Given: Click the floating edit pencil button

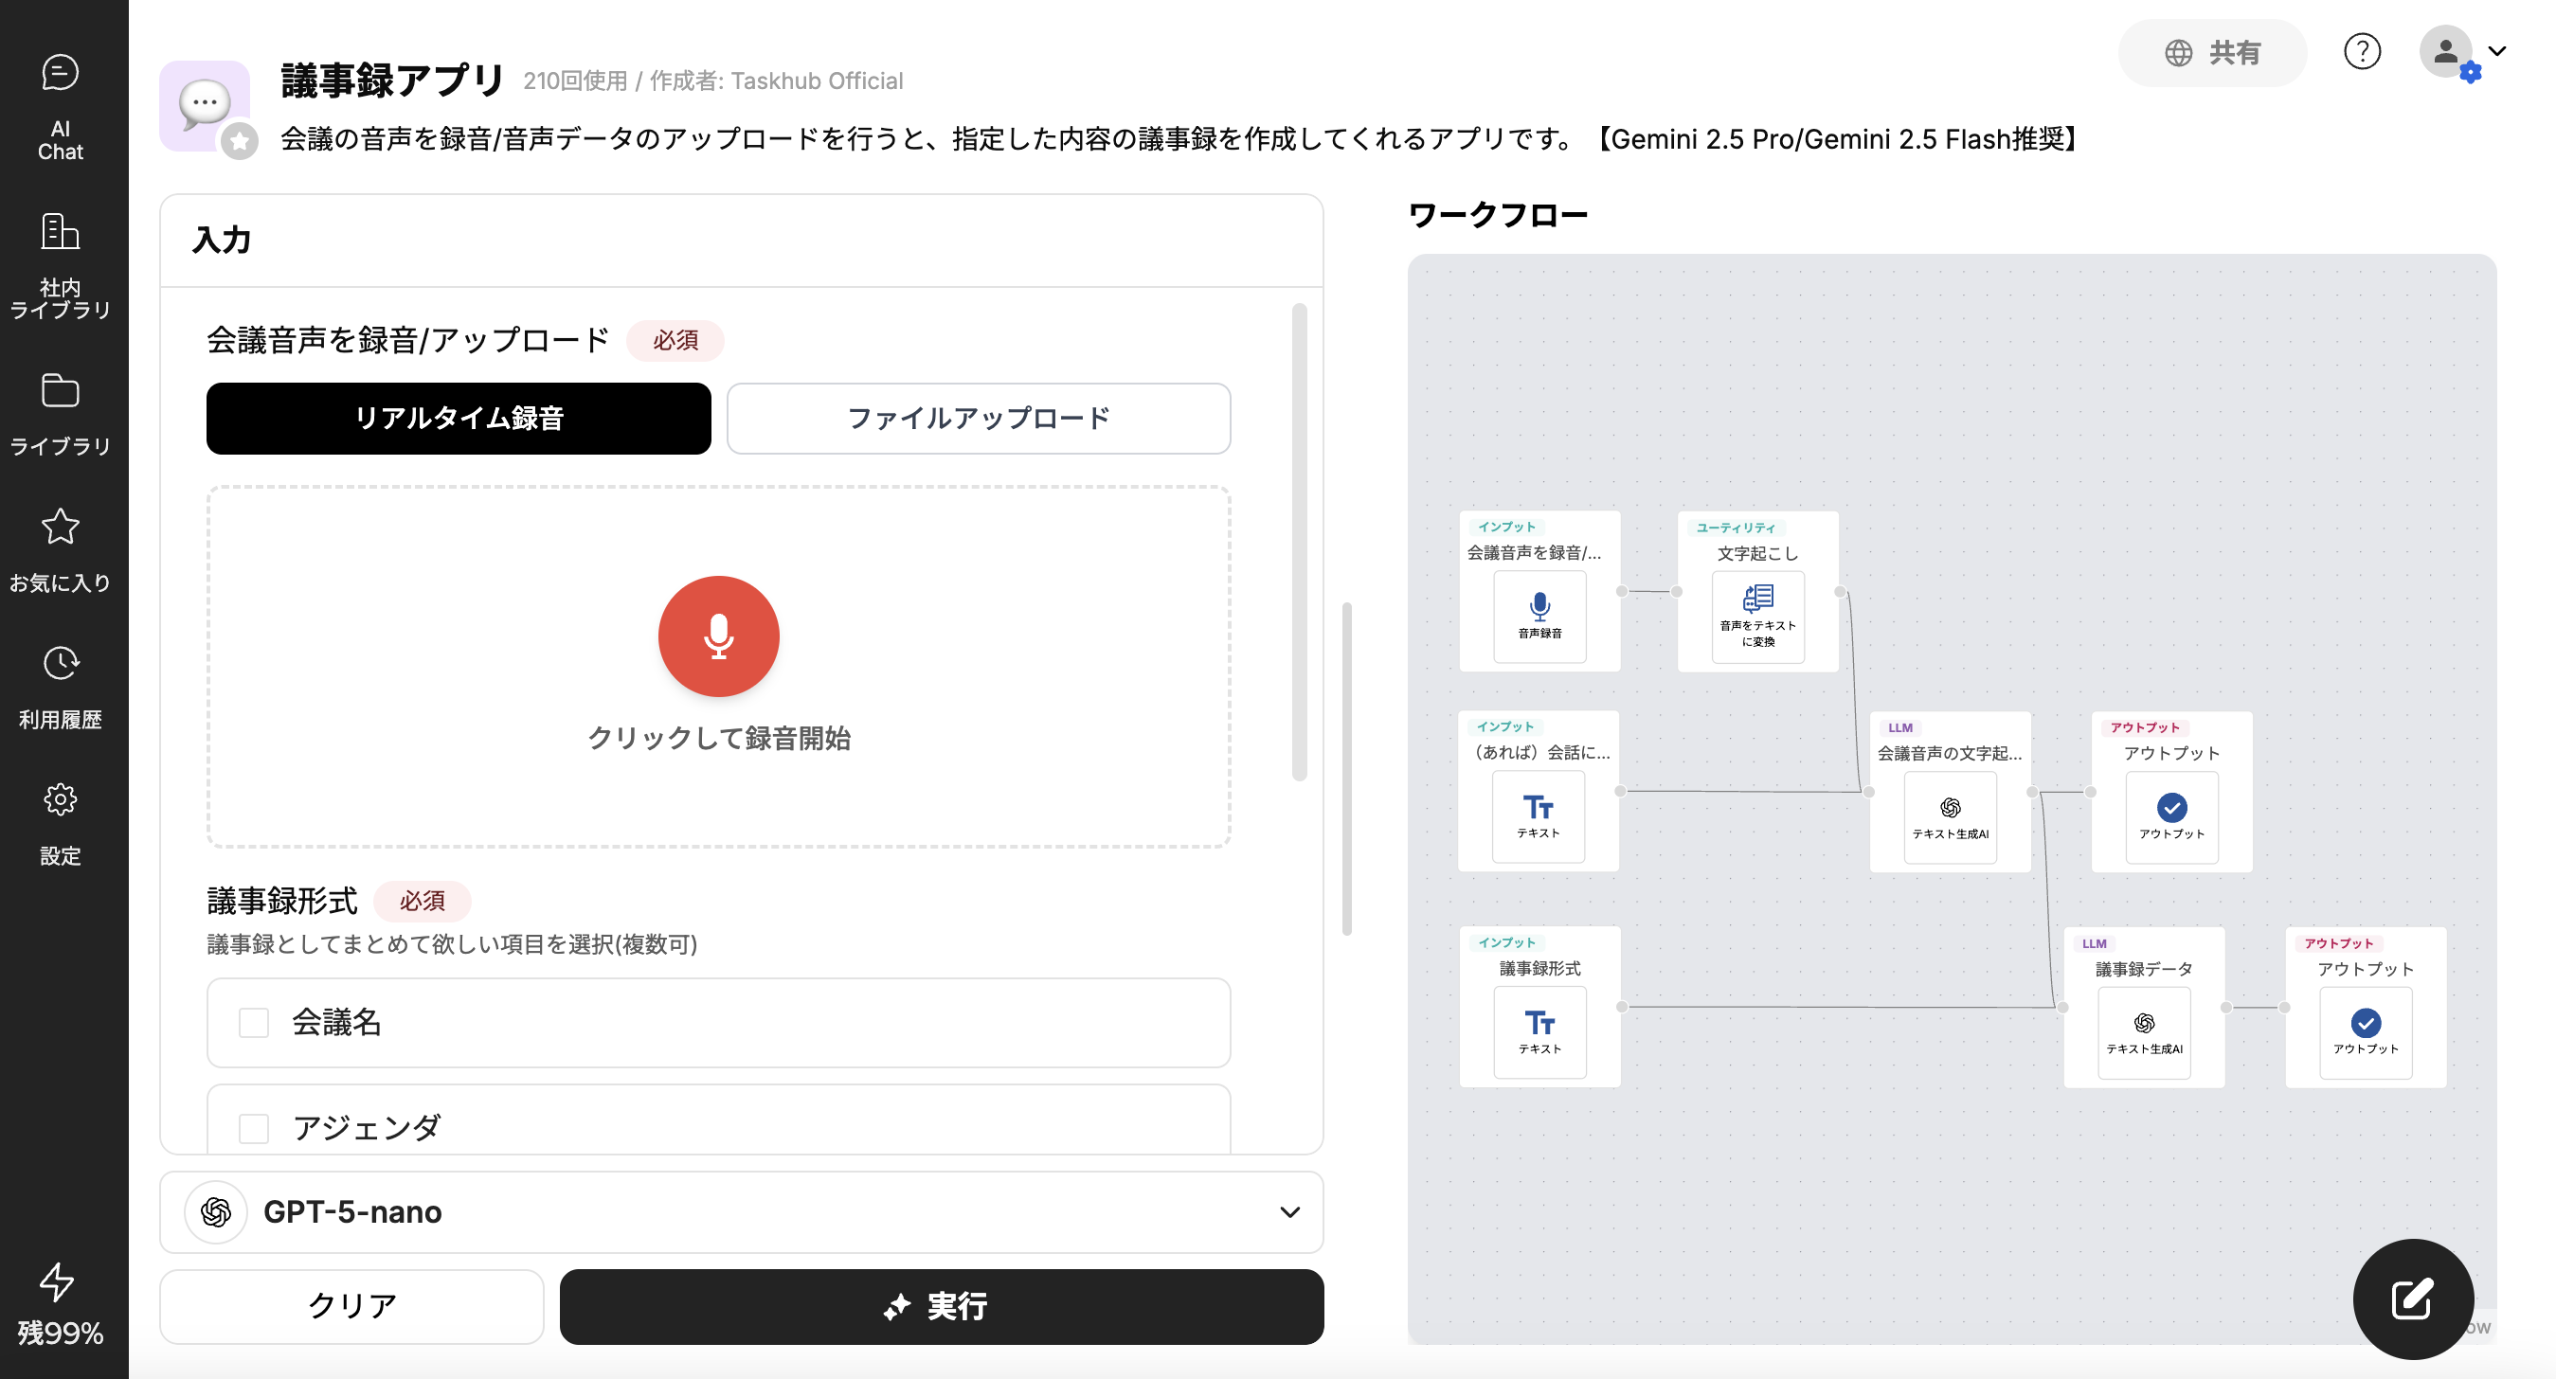Looking at the screenshot, I should click(2411, 1298).
